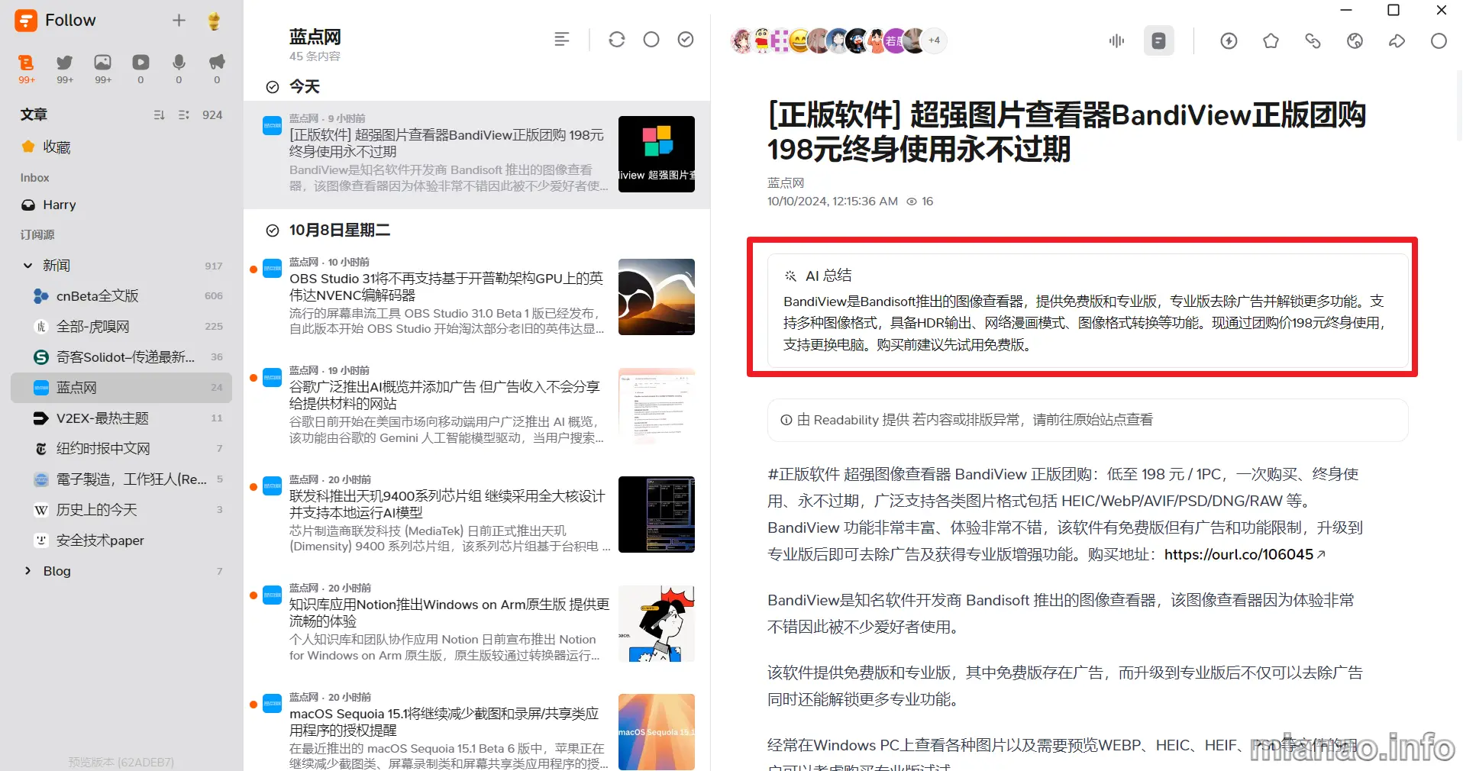
Task: Click the Readability notice banner
Action: click(1087, 420)
